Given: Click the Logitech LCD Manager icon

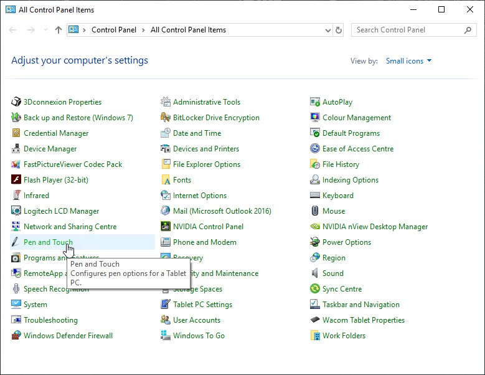Looking at the screenshot, I should click(x=16, y=211).
